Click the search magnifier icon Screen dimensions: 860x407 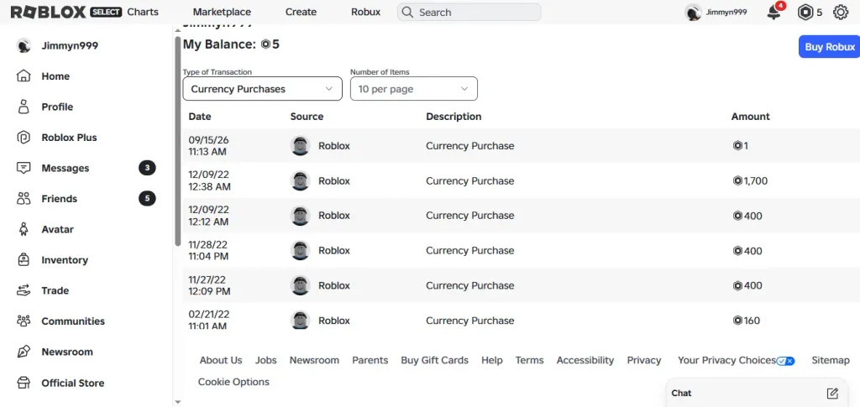pyautogui.click(x=406, y=12)
